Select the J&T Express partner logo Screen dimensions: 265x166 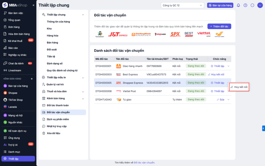pos(118,34)
